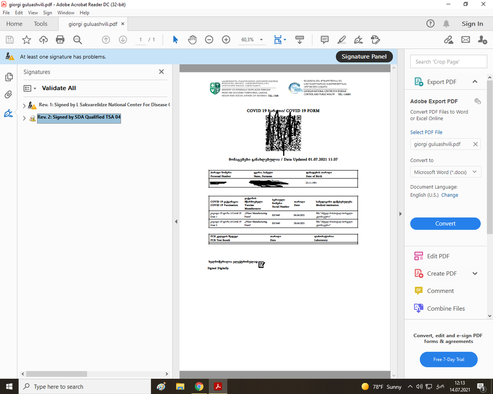Print the document with the printer icon
Viewport: 493px width, 394px height.
click(60, 39)
